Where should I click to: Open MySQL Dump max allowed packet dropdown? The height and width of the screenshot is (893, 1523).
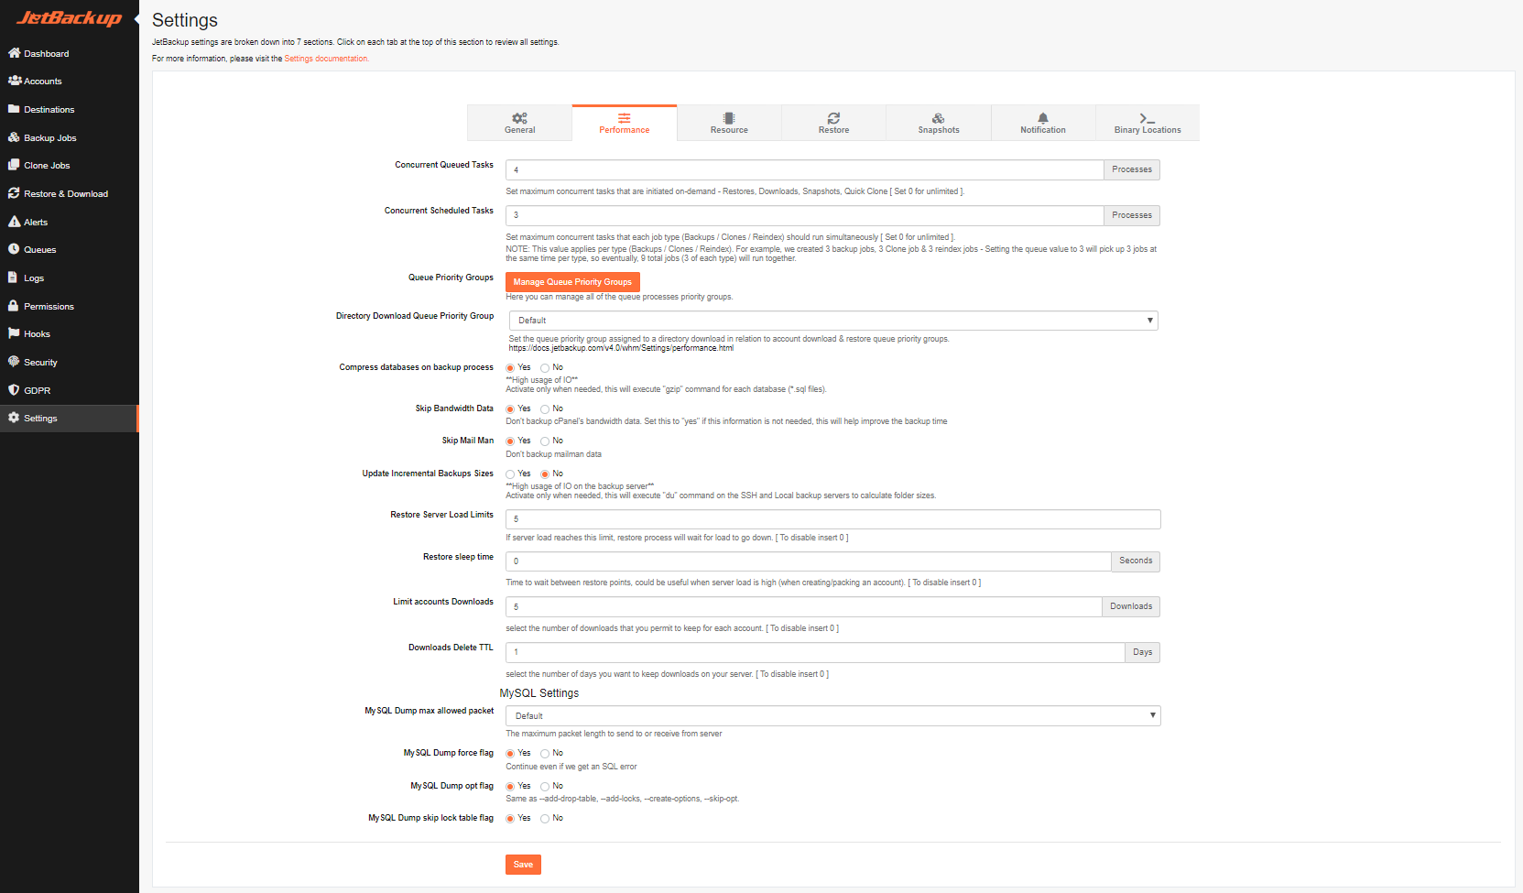(x=833, y=716)
